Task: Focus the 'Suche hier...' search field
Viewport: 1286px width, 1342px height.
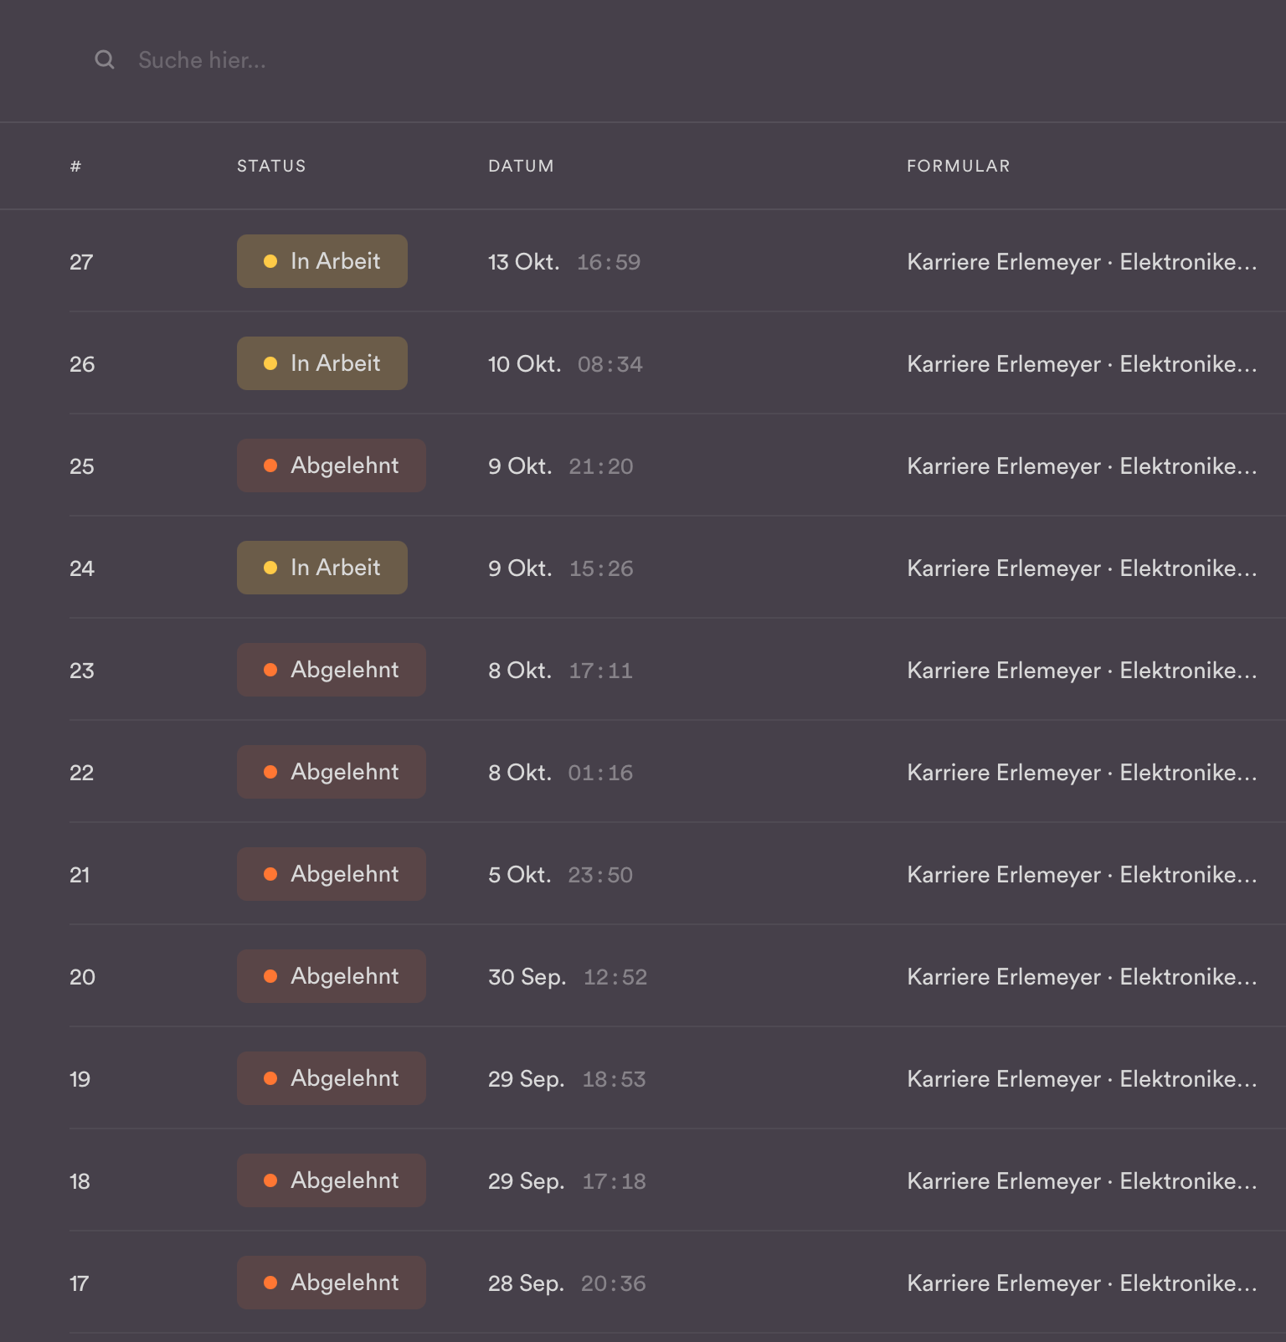Action: click(x=202, y=60)
